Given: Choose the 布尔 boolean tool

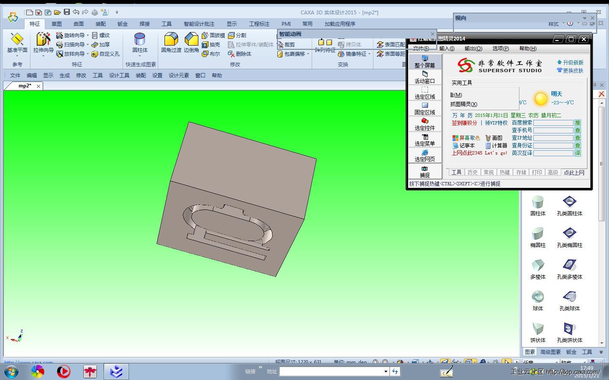Looking at the screenshot, I should (211, 54).
